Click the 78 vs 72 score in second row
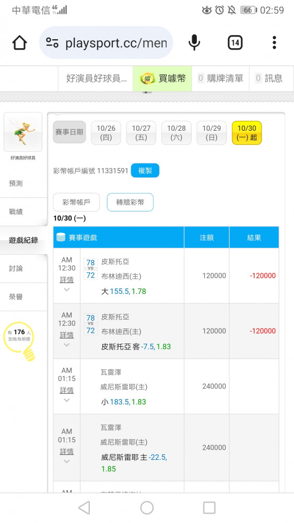The height and width of the screenshot is (523, 294). pyautogui.click(x=90, y=324)
